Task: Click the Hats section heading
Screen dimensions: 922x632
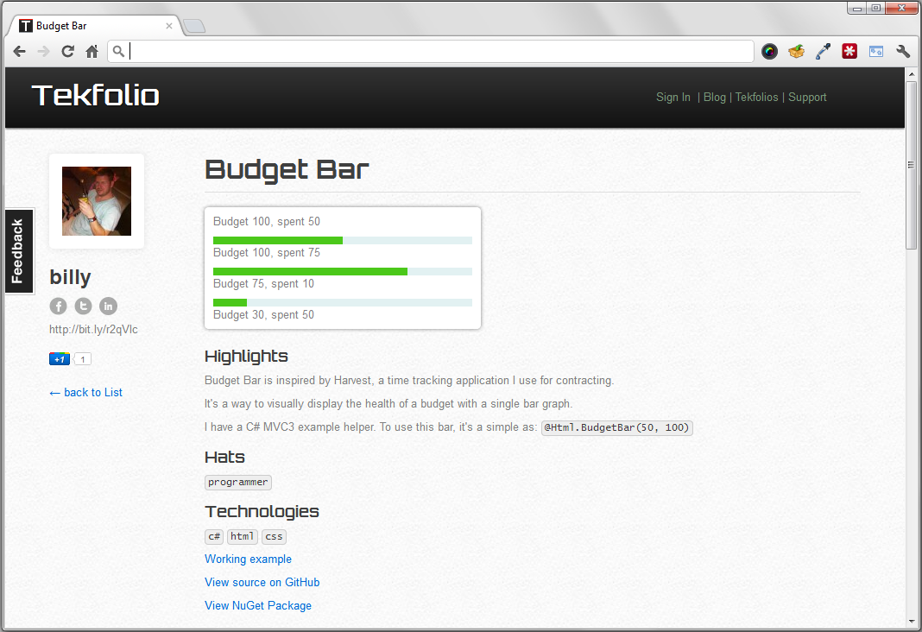Action: [x=224, y=458]
